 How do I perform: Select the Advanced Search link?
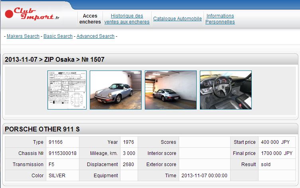95,36
